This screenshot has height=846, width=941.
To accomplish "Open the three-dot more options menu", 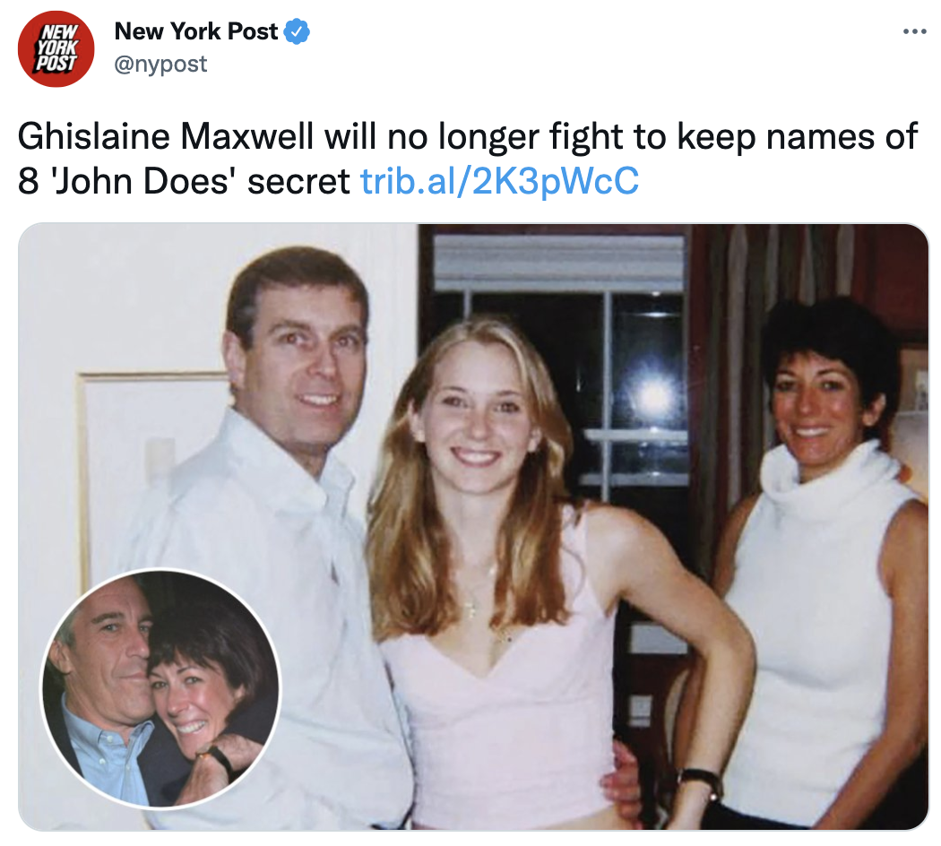I will [915, 31].
